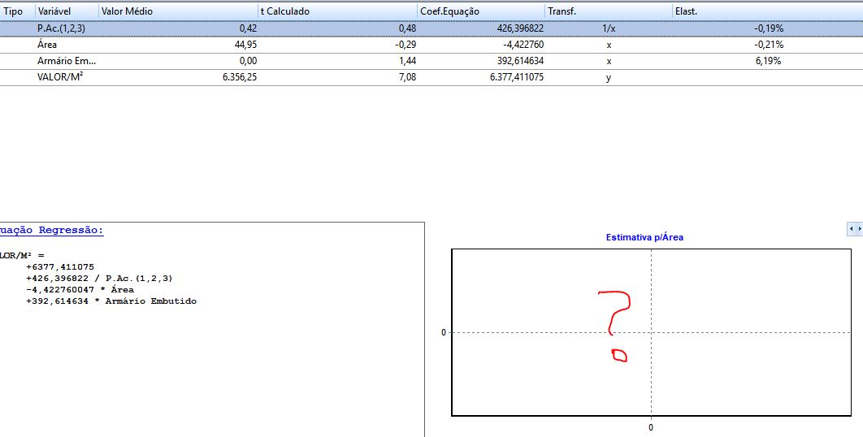Click the t Calculado column header

coord(337,11)
